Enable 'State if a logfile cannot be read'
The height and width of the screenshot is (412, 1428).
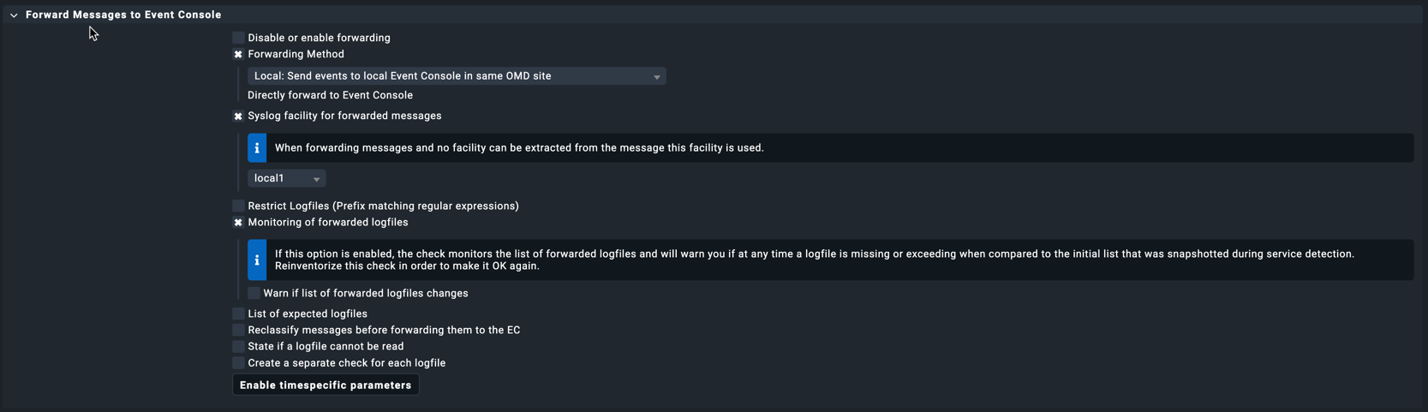click(238, 346)
